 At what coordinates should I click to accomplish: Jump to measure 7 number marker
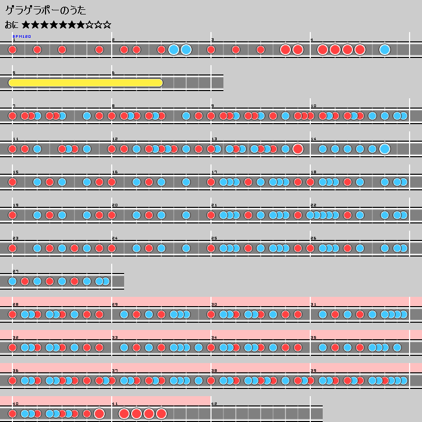14,106
